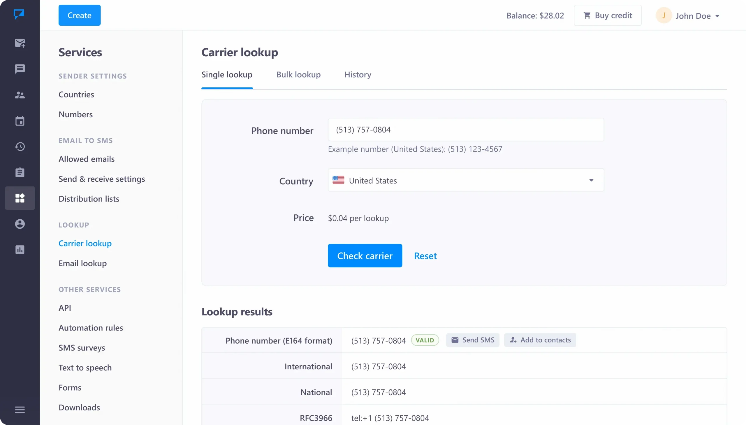Screen dimensions: 746x425
Task: Click the Phone number input field
Action: point(466,130)
